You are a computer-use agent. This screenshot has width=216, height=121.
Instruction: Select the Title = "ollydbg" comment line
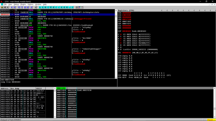click(82, 27)
